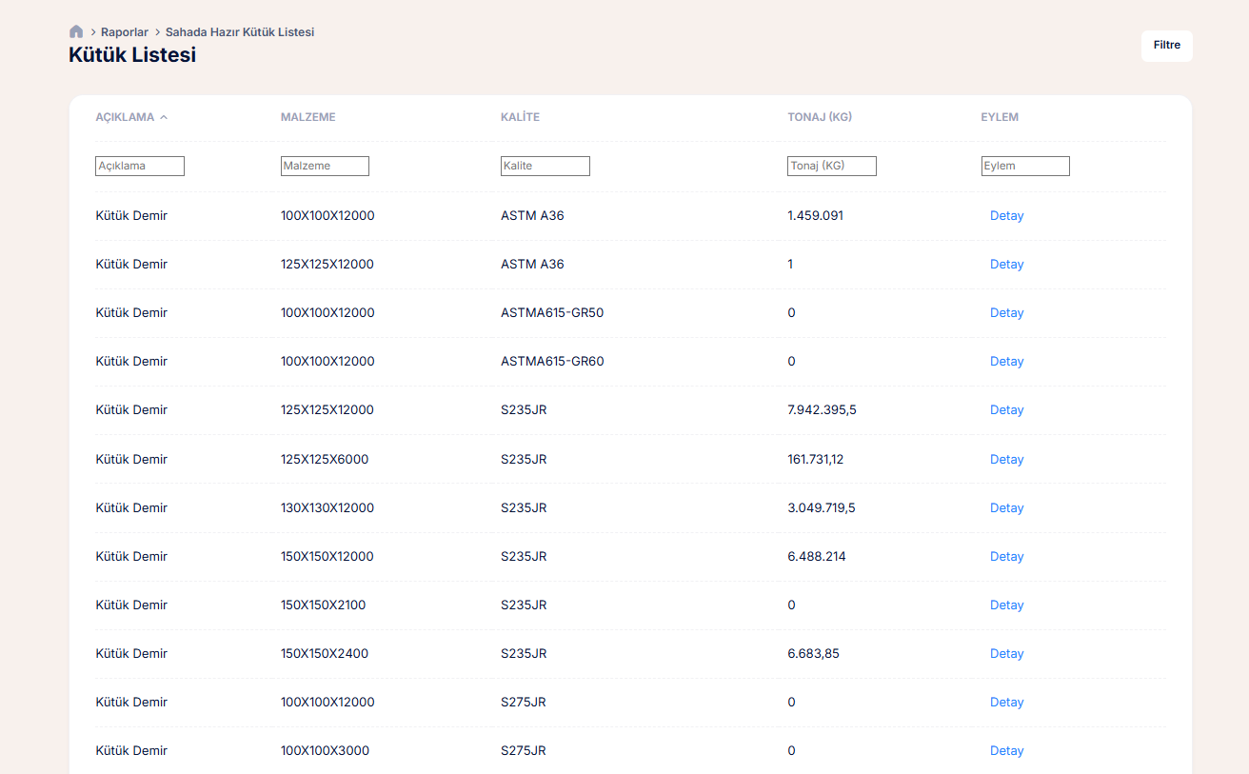1249x774 pixels.
Task: Sort by Açıklama column arrow
Action: point(164,117)
